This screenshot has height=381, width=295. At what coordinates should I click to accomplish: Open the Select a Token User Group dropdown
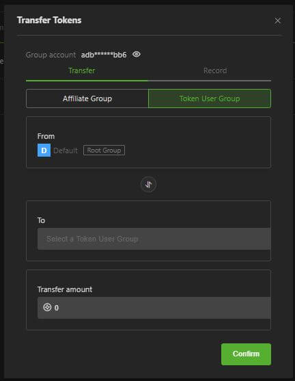(154, 239)
